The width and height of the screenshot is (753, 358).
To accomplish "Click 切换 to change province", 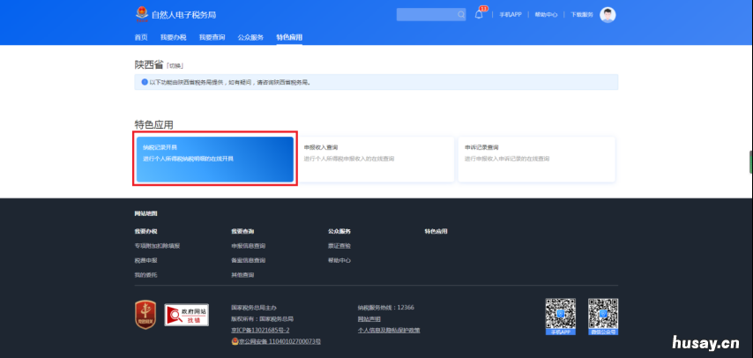I will tap(175, 66).
